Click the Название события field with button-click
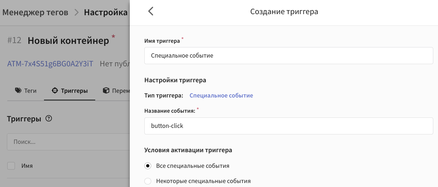The width and height of the screenshot is (438, 187). point(289,126)
